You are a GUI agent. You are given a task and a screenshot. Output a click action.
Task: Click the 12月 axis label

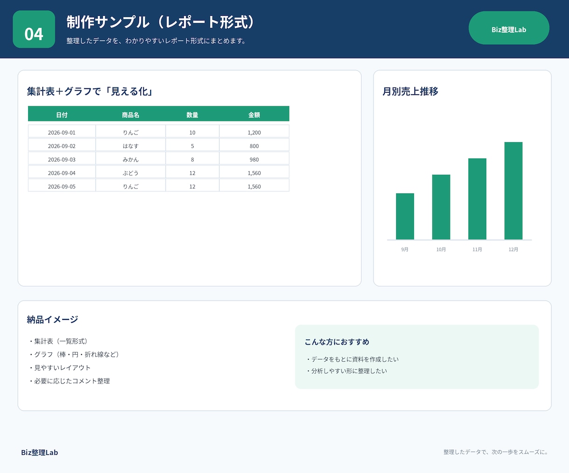[513, 250]
